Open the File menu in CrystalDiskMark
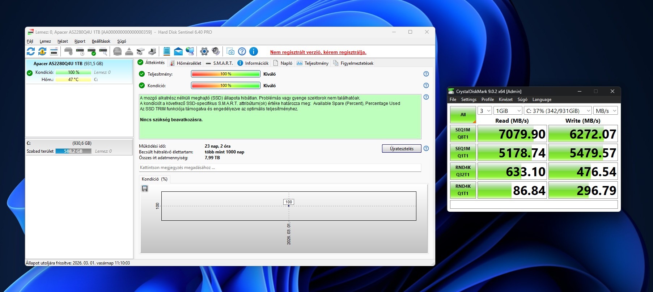The width and height of the screenshot is (653, 292). pos(453,100)
